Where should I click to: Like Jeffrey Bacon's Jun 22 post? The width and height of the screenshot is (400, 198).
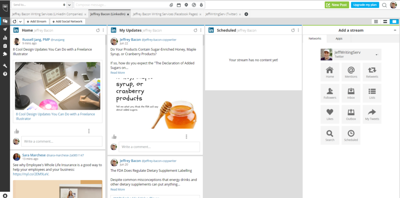coord(114,137)
